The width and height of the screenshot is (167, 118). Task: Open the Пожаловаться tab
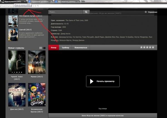coord(81,47)
